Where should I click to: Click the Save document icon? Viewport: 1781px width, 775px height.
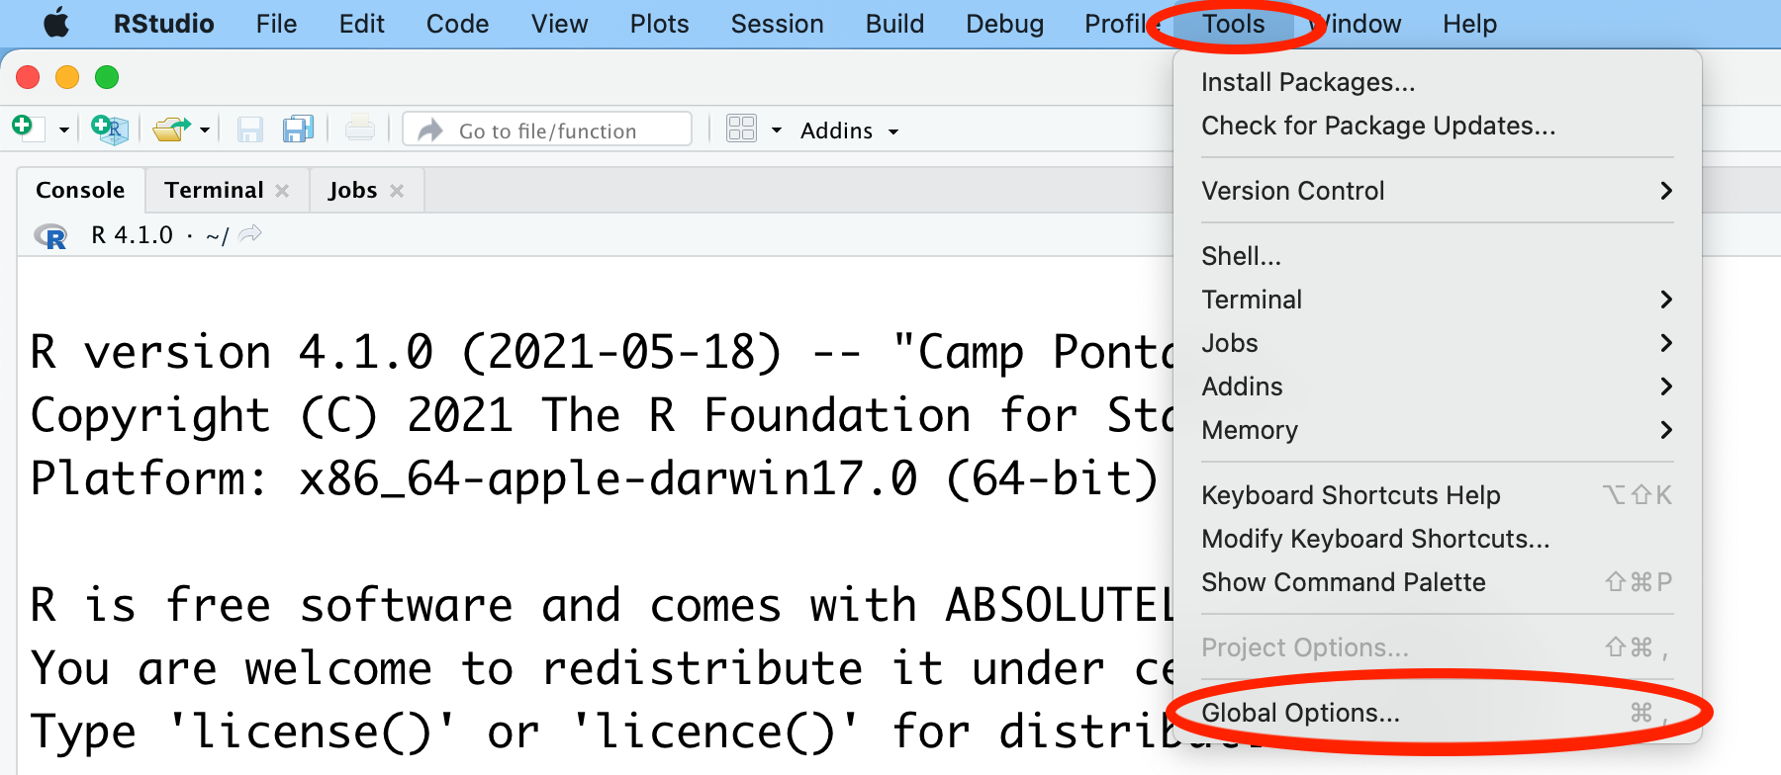pyautogui.click(x=249, y=129)
